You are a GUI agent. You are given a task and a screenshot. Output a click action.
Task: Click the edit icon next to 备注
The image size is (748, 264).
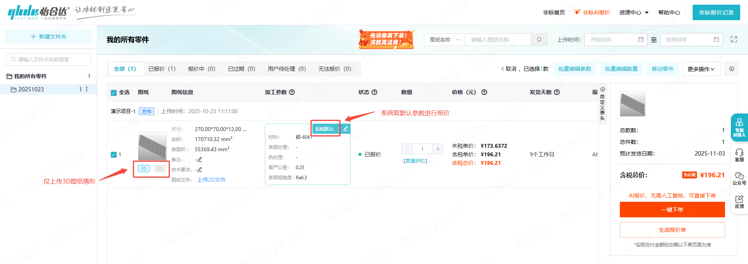click(x=199, y=159)
